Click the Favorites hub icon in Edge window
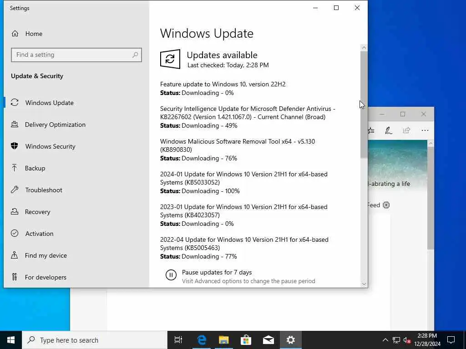 pos(371,130)
